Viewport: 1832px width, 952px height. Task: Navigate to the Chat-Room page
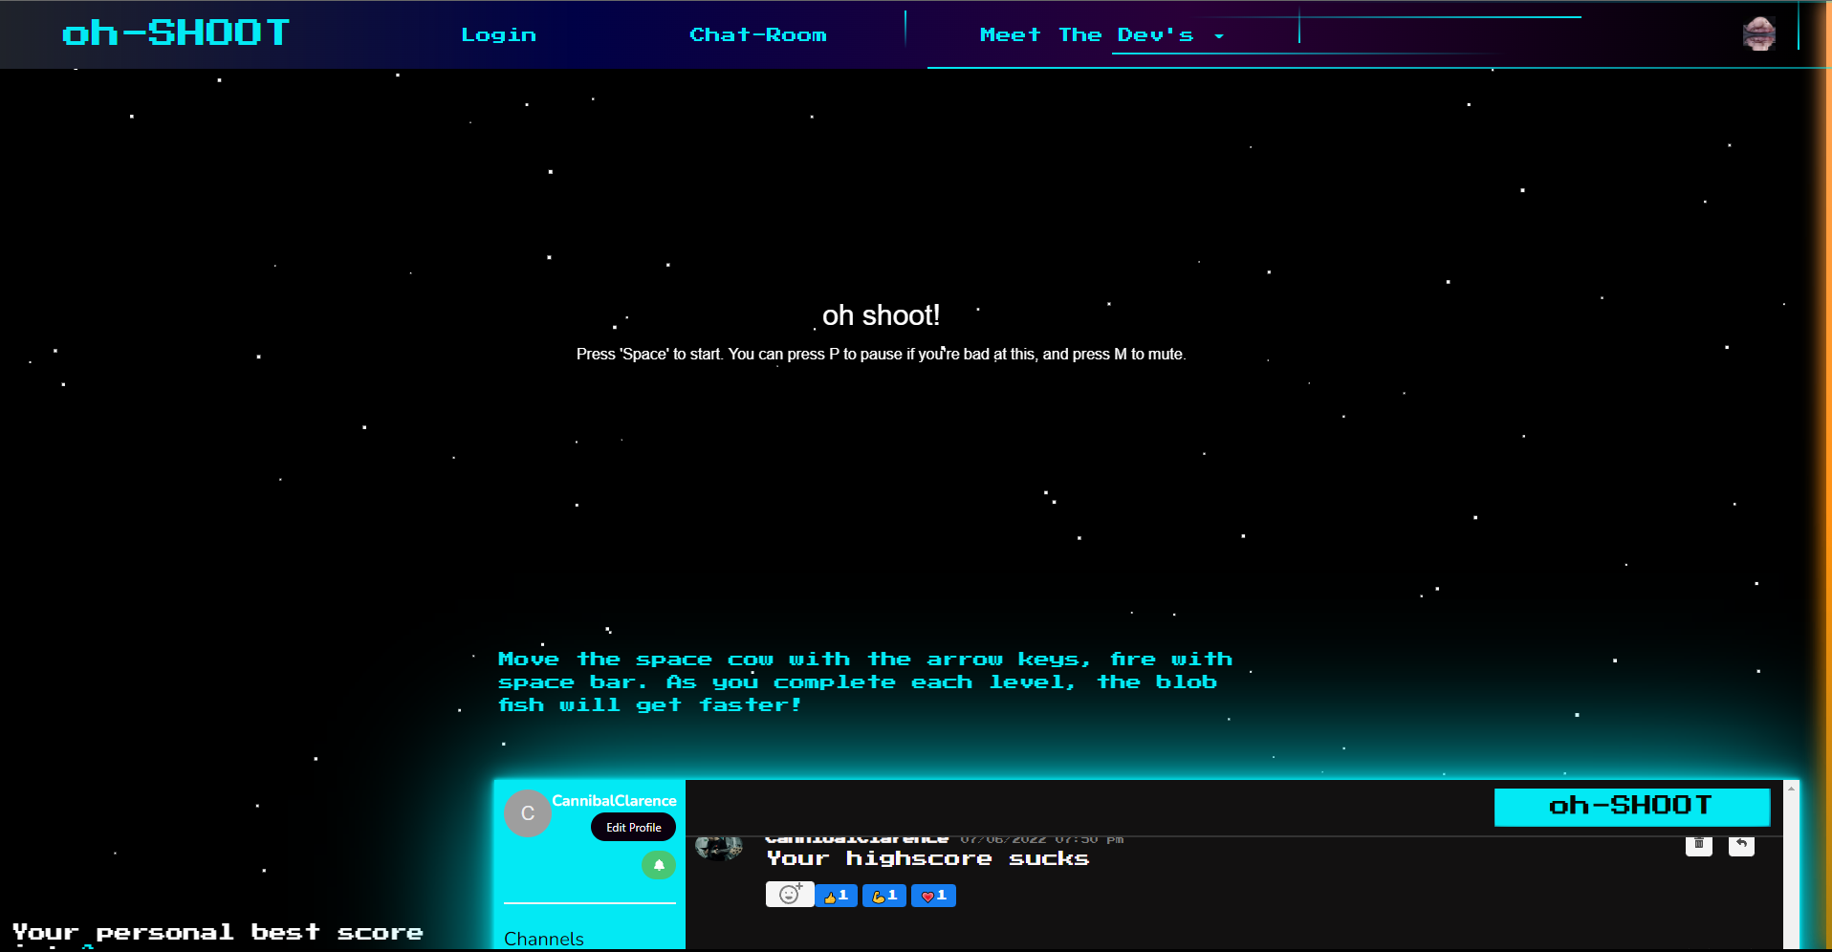[758, 34]
